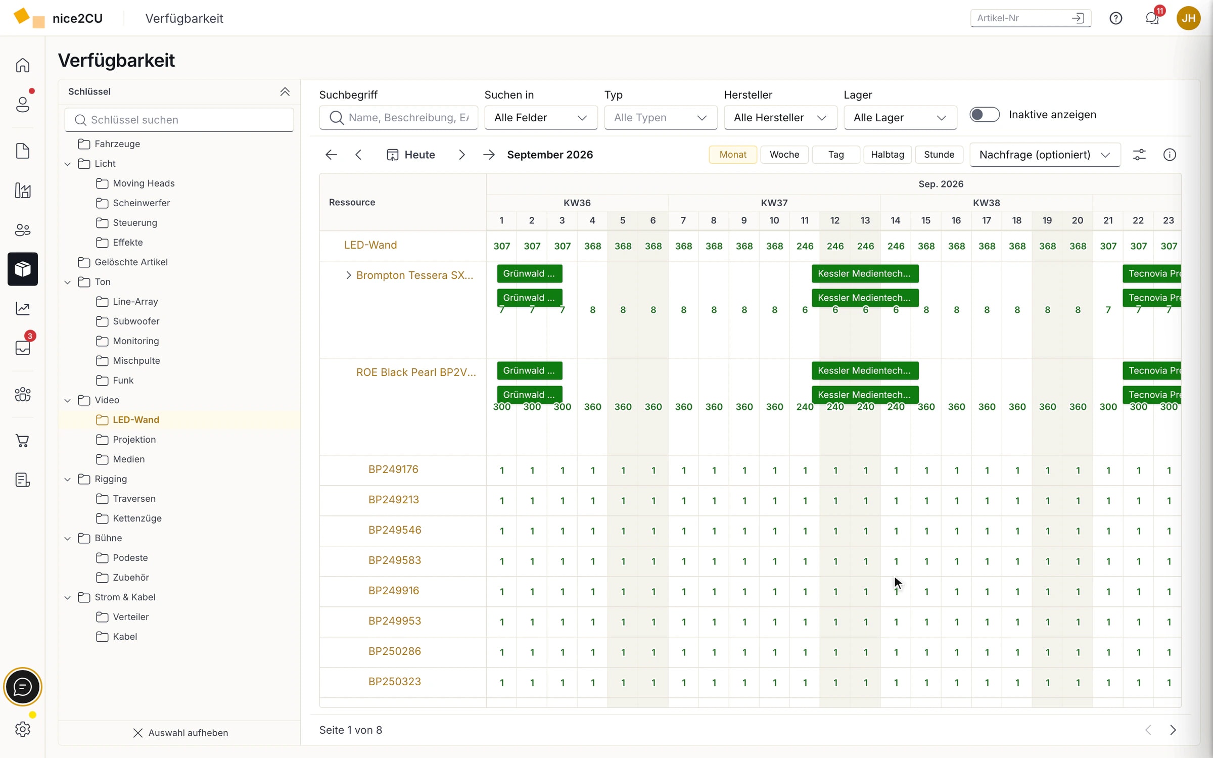The width and height of the screenshot is (1213, 758).
Task: Open the inbox icon with badge 3
Action: click(23, 348)
